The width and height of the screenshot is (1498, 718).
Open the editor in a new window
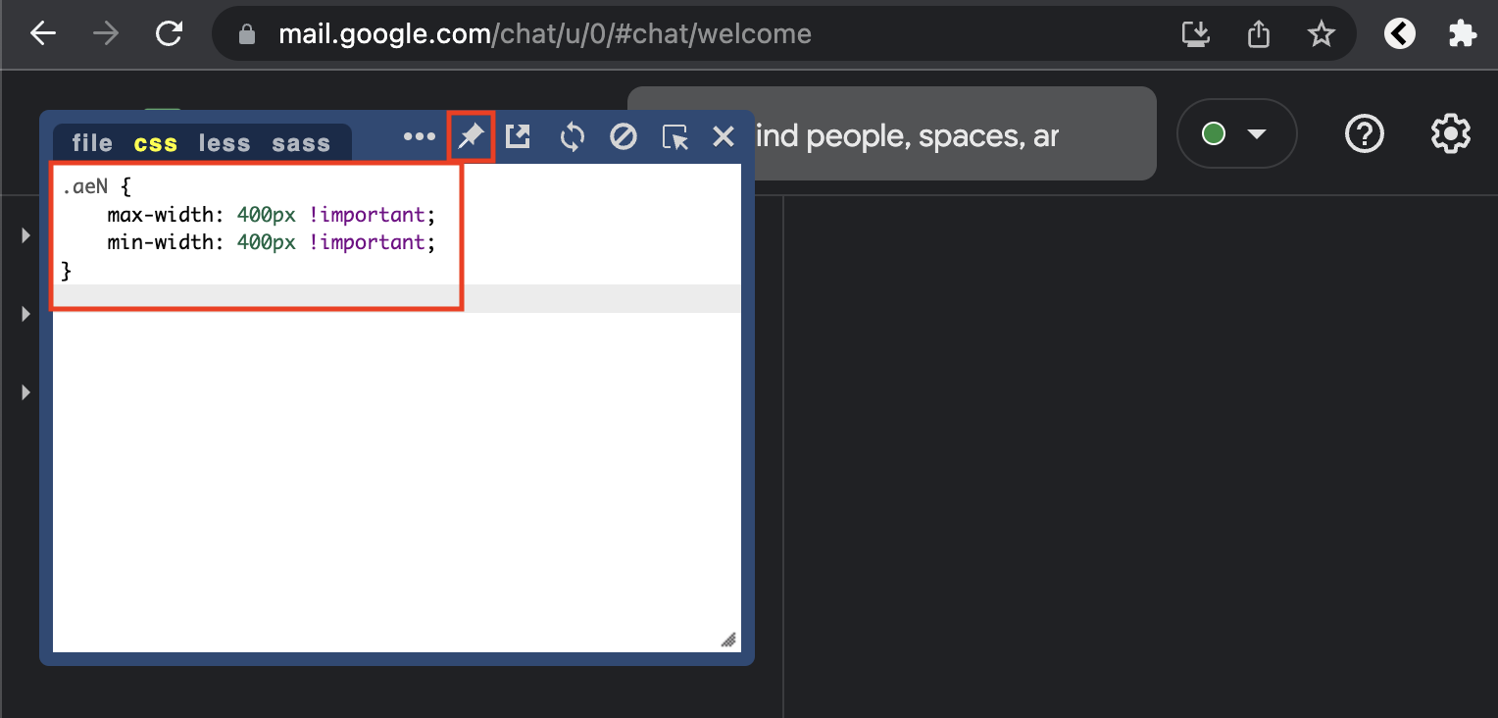coord(518,136)
